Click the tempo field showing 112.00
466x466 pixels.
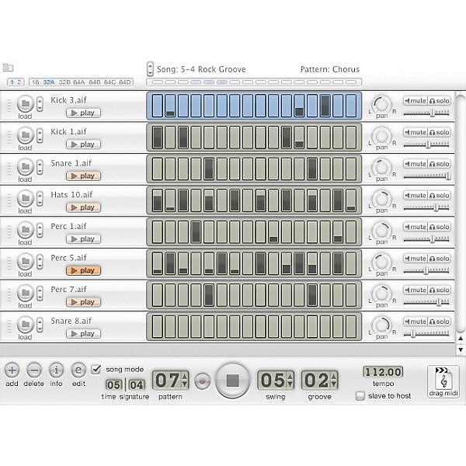tap(383, 372)
